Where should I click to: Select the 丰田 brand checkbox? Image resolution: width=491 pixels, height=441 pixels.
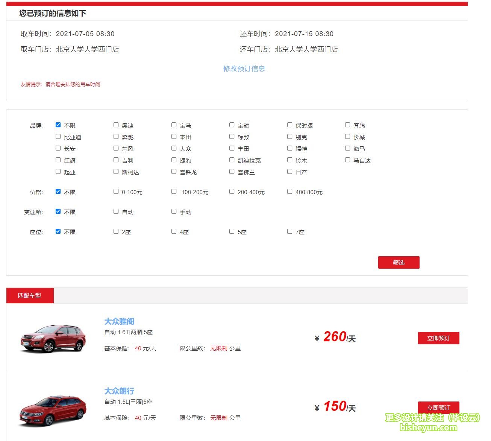tap(232, 148)
